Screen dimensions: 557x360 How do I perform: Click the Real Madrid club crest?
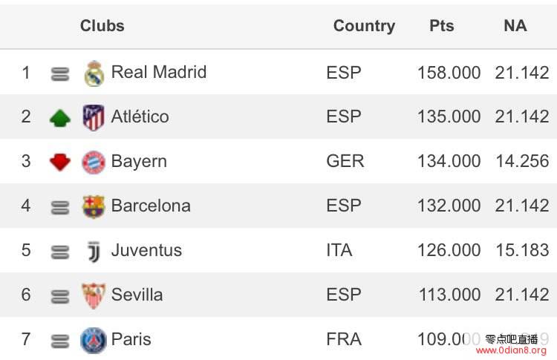(x=94, y=73)
